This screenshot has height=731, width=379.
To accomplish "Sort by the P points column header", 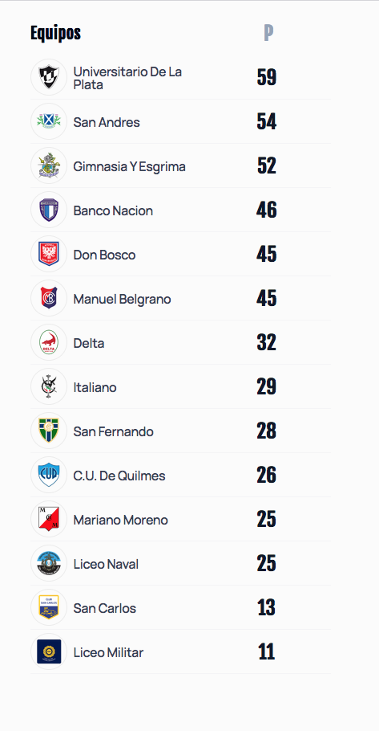I will coord(268,33).
